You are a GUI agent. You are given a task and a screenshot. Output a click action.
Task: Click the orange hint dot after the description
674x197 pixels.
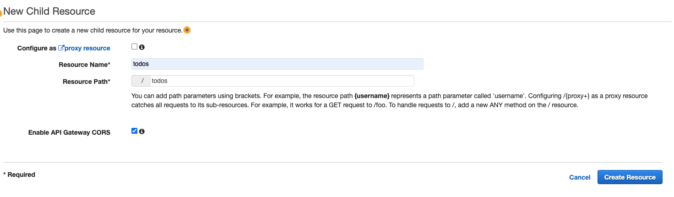(187, 30)
